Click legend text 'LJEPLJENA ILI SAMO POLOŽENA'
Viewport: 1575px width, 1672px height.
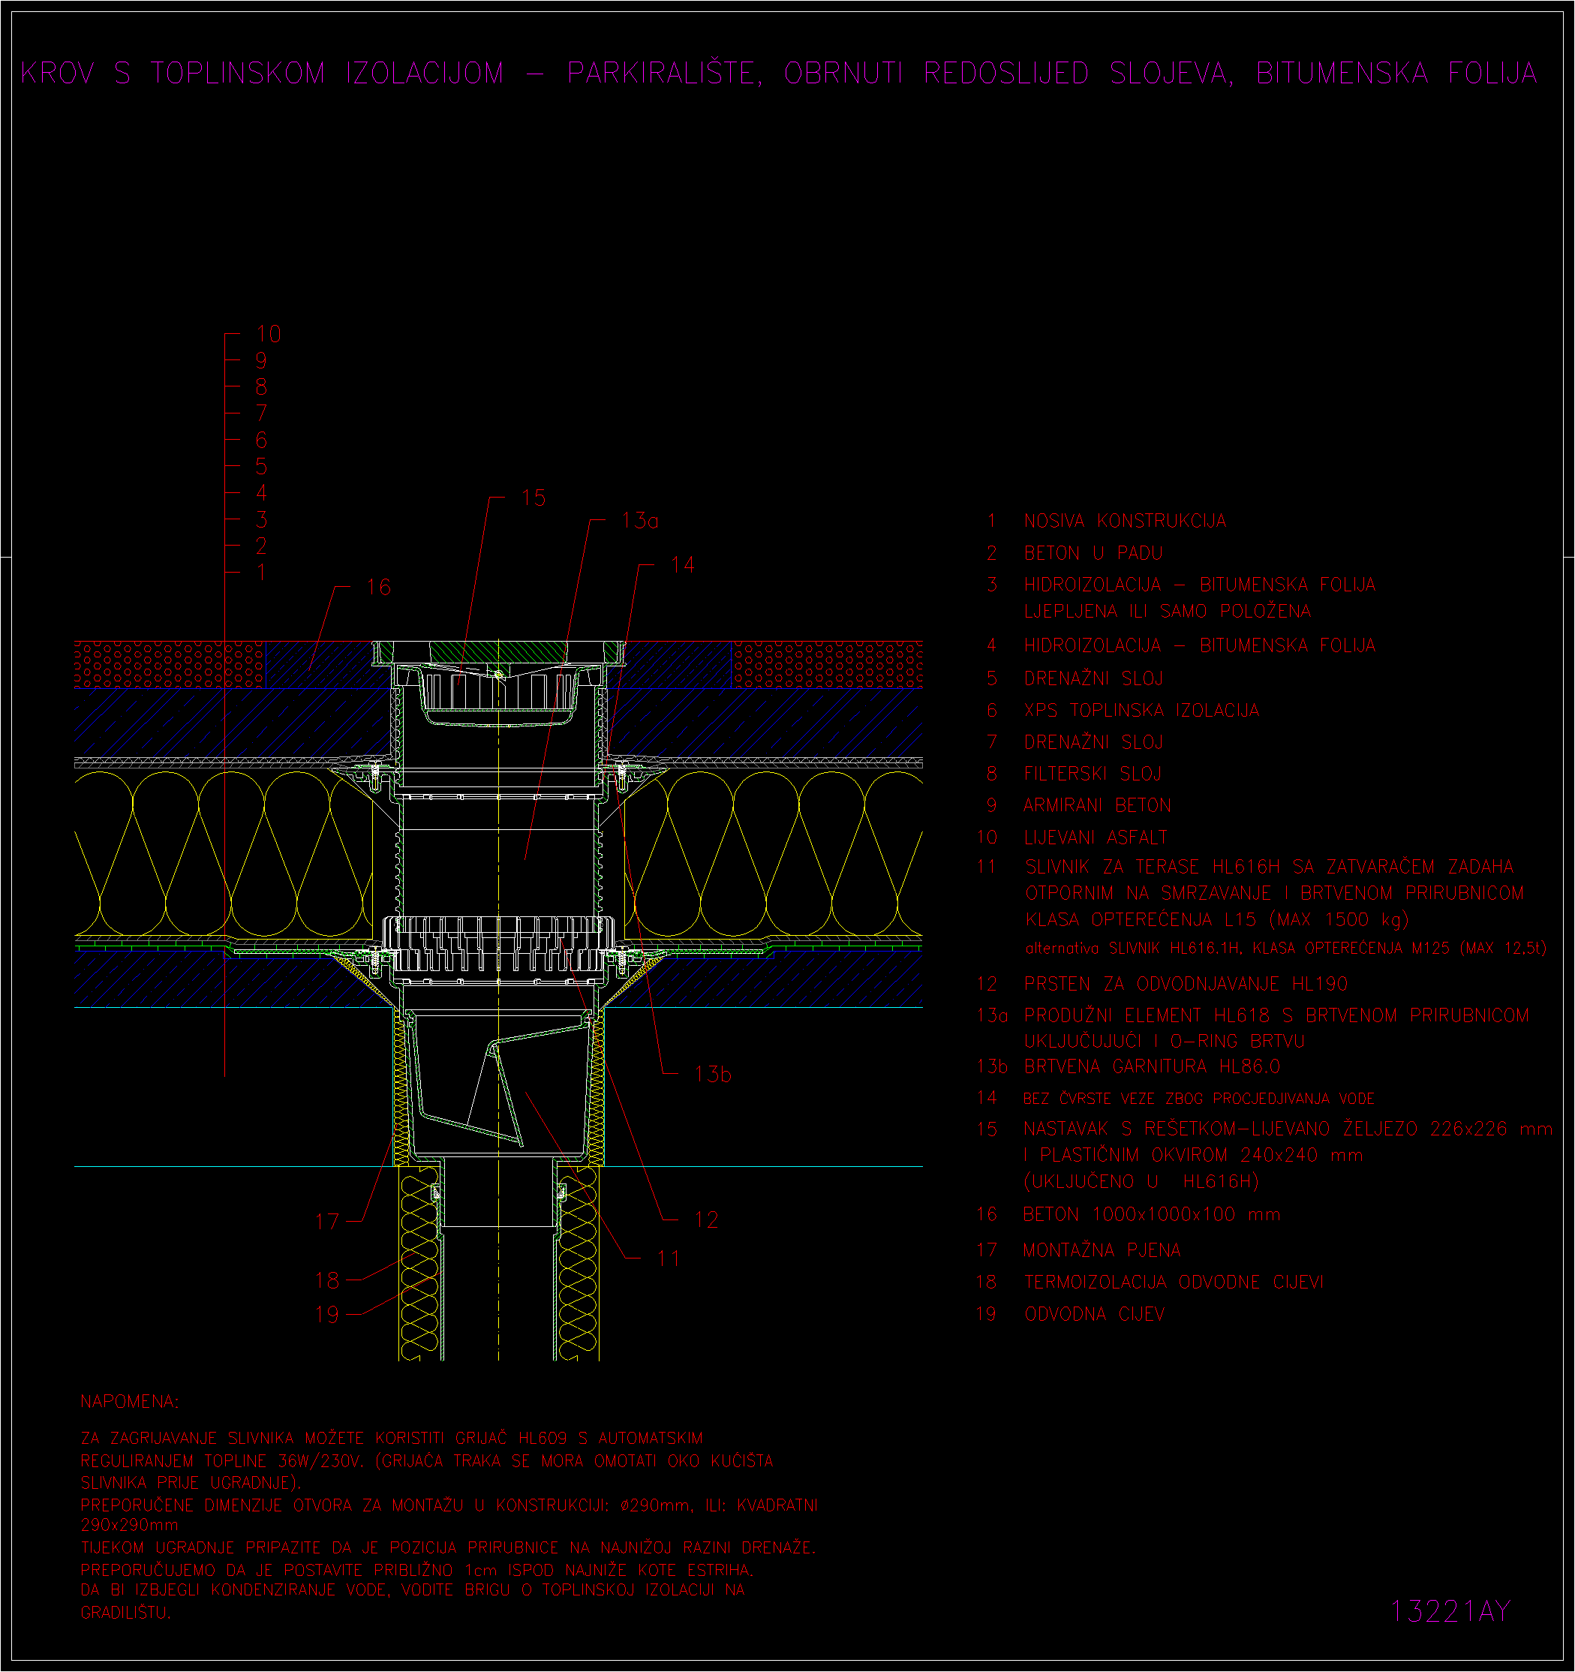tap(1167, 612)
